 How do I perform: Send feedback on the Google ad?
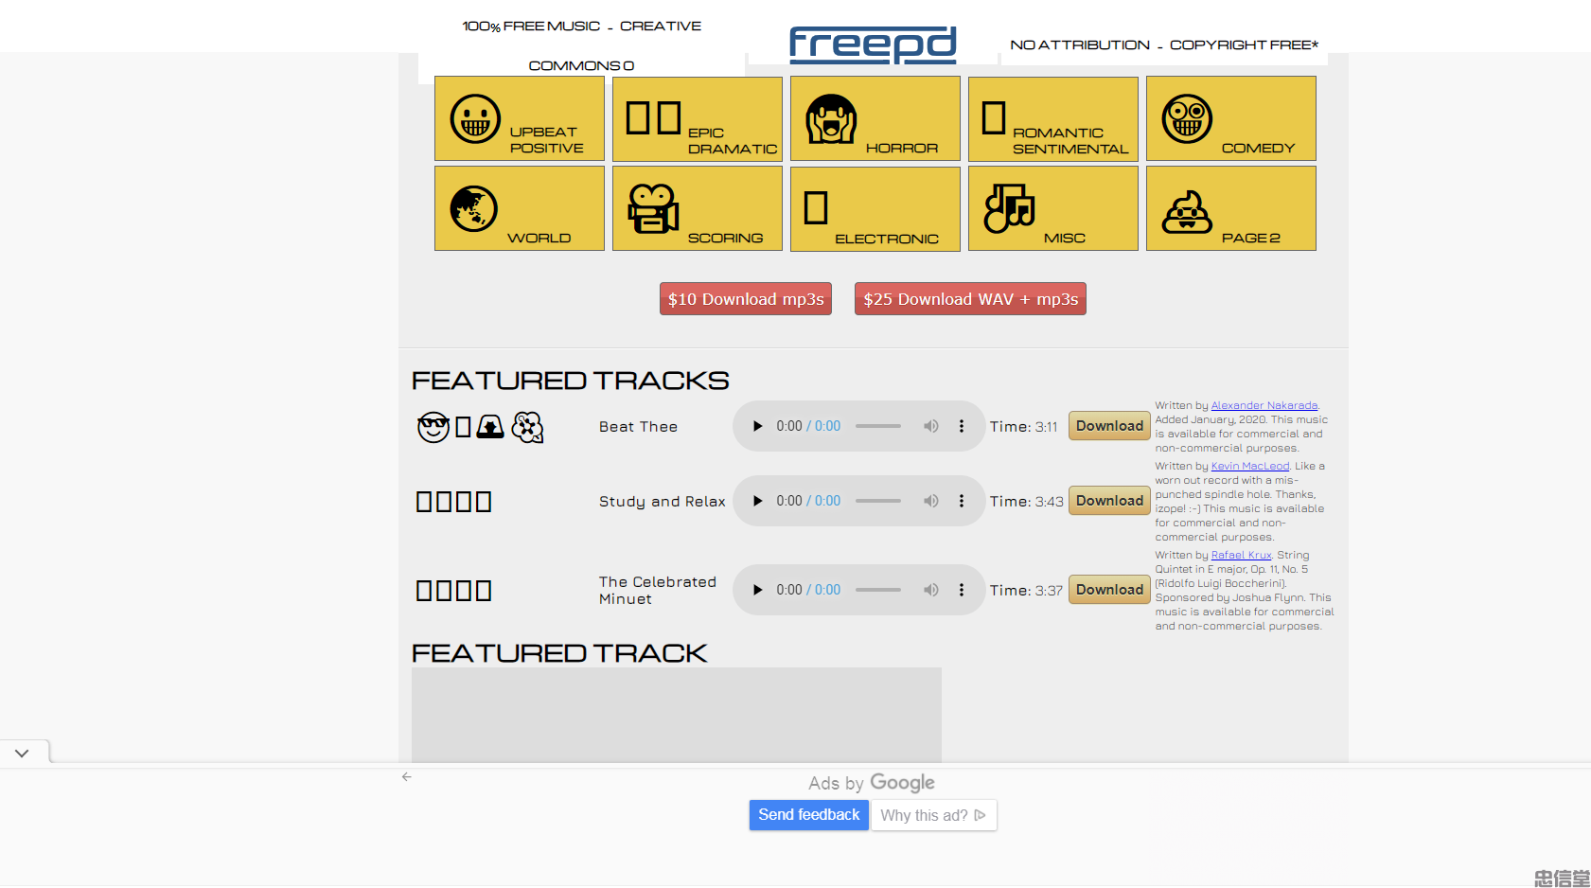pos(809,815)
